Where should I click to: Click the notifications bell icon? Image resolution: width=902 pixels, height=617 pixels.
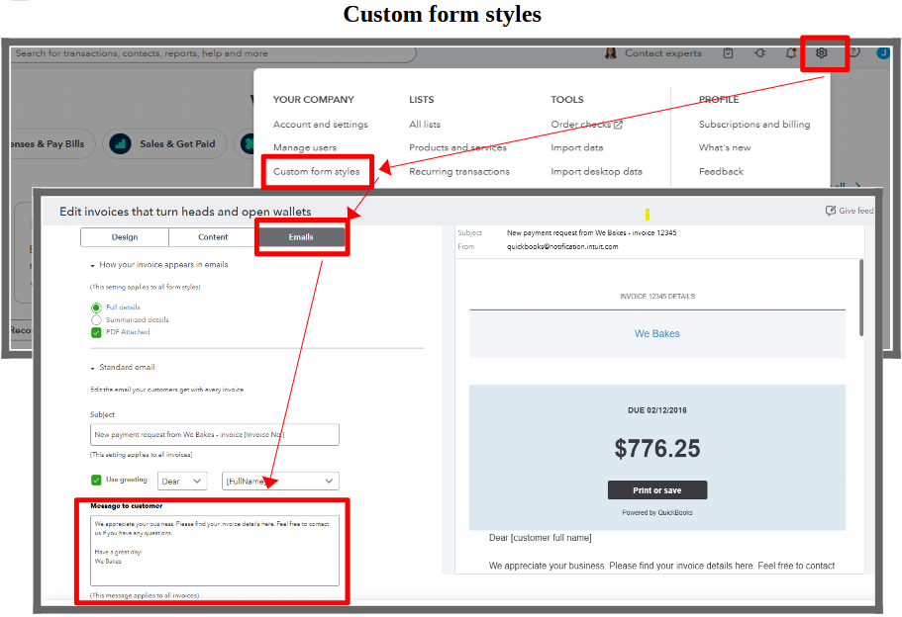pos(790,53)
